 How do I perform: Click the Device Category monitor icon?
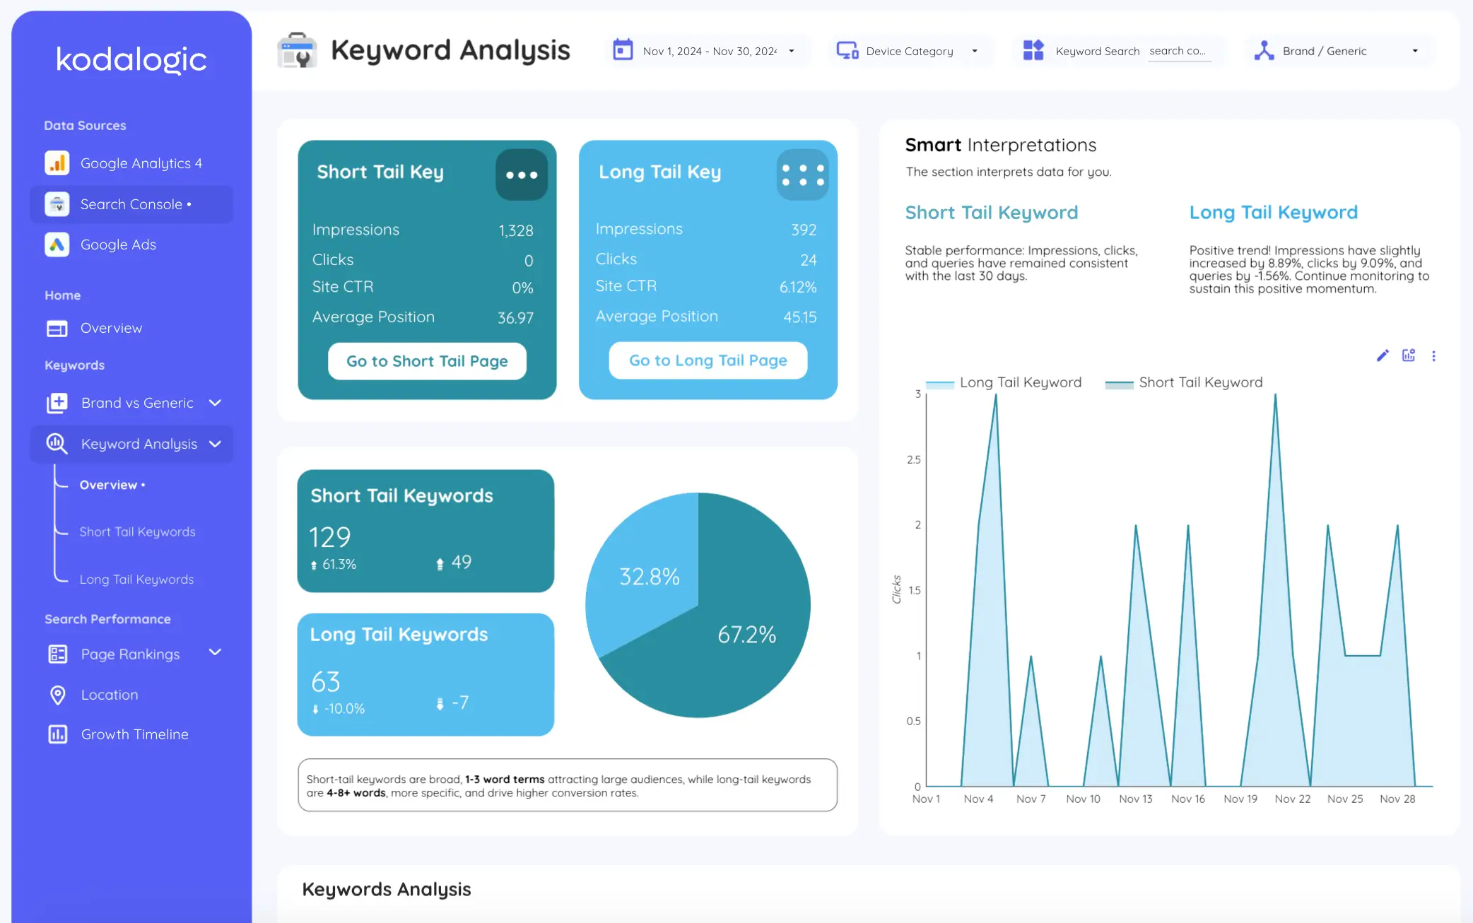click(x=847, y=51)
